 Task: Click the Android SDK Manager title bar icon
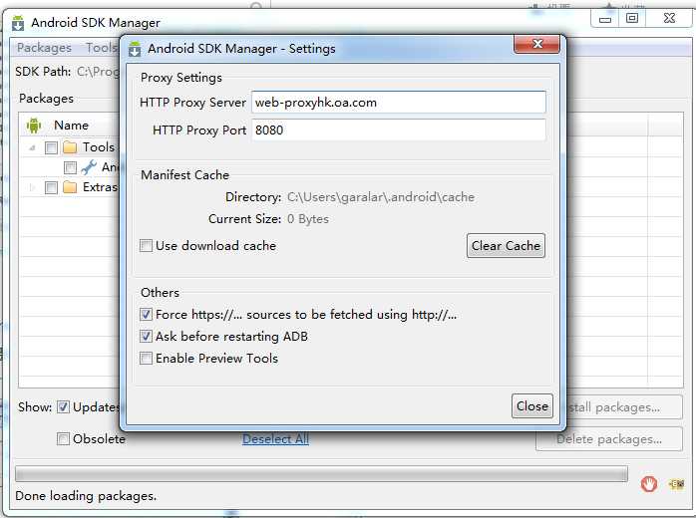[18, 23]
